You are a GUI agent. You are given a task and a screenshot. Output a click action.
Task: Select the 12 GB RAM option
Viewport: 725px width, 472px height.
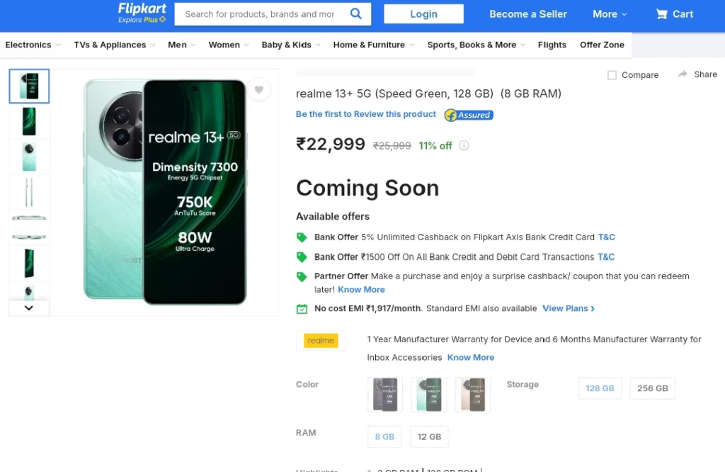(x=429, y=437)
